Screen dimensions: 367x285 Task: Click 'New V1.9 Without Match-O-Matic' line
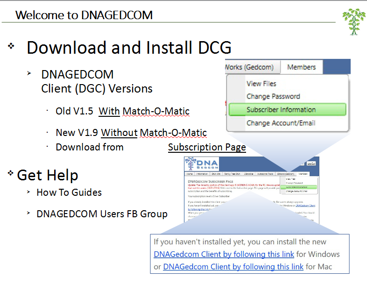click(x=131, y=133)
